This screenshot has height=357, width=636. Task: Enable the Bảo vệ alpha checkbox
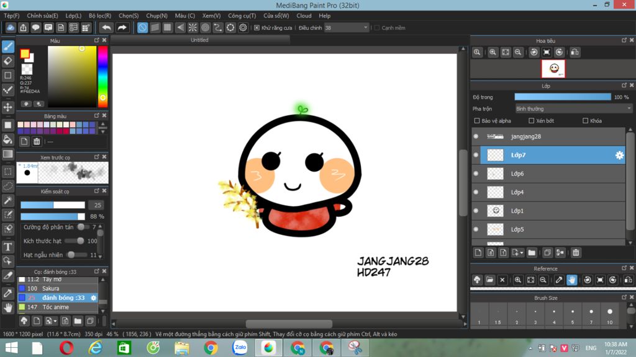[x=477, y=121]
